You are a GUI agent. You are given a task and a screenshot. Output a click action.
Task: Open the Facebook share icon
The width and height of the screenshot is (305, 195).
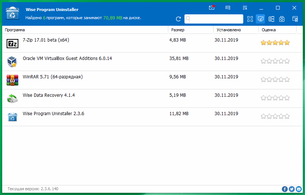point(285,189)
